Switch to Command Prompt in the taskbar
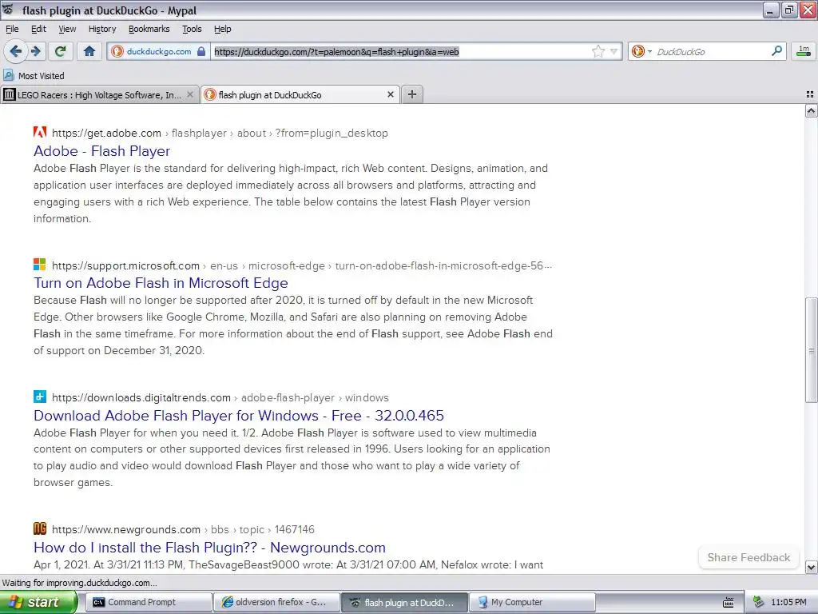Screen dimensions: 818x614 click(149, 602)
